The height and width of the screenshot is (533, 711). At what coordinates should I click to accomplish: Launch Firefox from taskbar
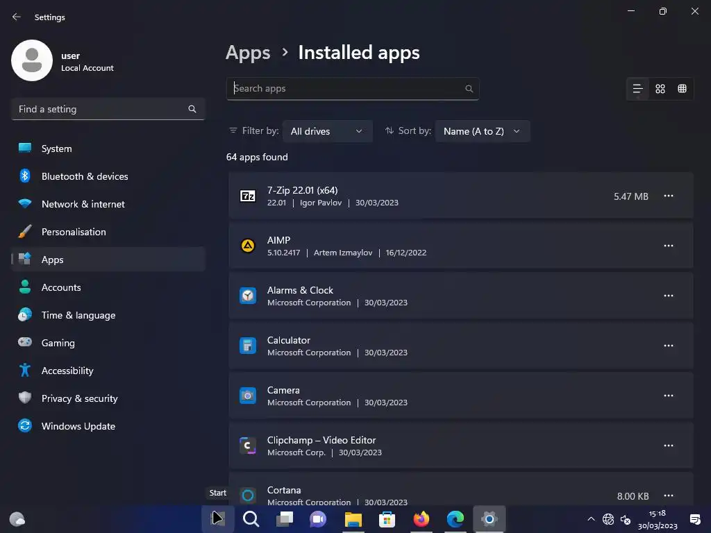(x=421, y=518)
